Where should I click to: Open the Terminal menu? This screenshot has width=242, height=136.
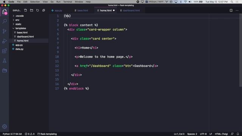point(68,2)
